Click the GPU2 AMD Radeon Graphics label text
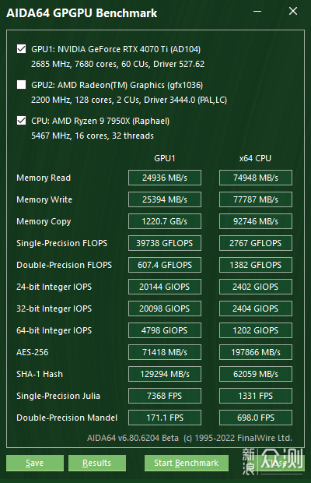The height and width of the screenshot is (483, 311). pos(117,85)
